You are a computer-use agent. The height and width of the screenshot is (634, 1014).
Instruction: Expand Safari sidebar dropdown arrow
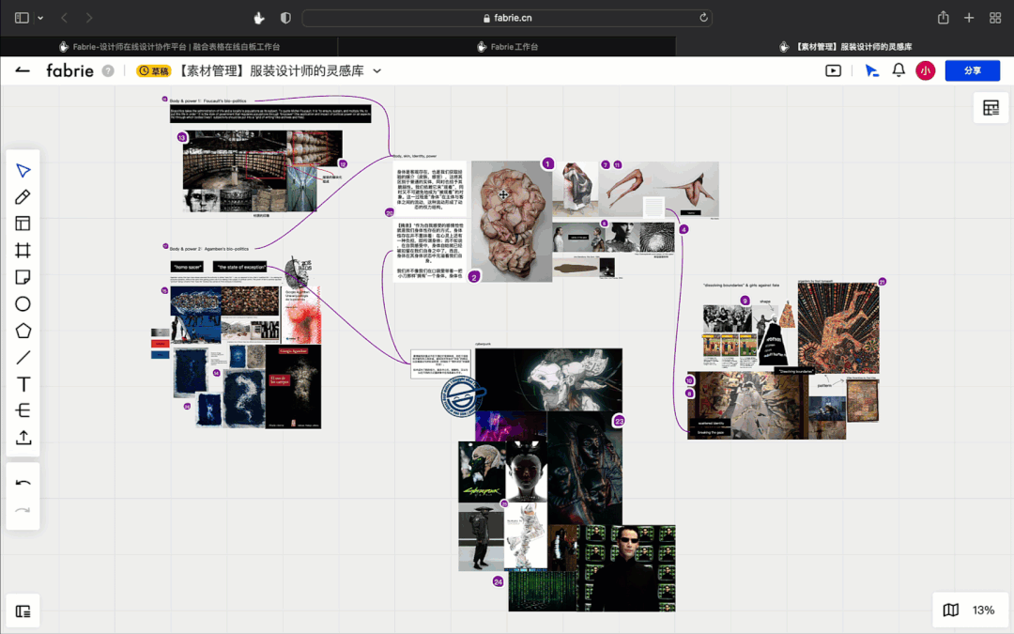point(40,18)
